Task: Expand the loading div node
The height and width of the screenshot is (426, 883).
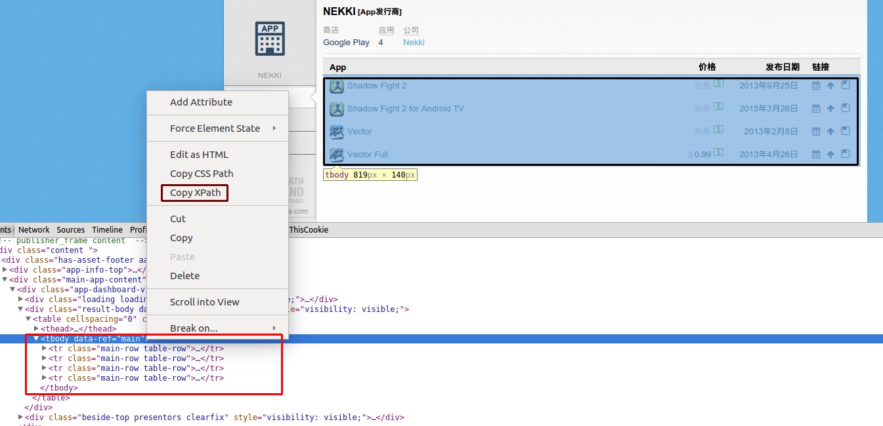Action: [x=20, y=300]
